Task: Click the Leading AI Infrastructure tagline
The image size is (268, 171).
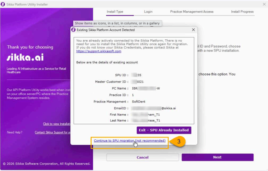Action: 36,70
